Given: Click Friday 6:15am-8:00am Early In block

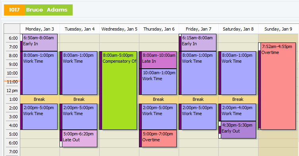Looking at the screenshot, I should click(198, 42).
